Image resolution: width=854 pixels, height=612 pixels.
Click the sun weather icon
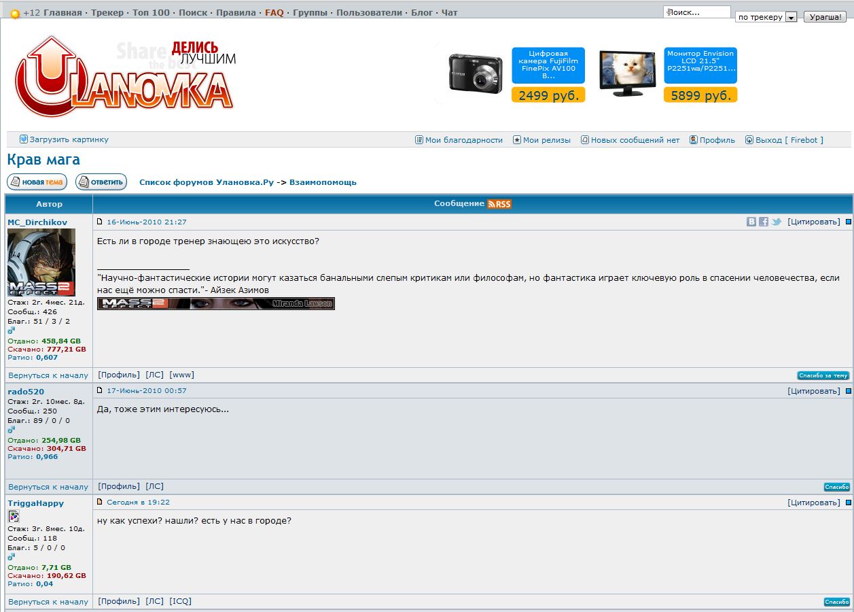click(15, 14)
